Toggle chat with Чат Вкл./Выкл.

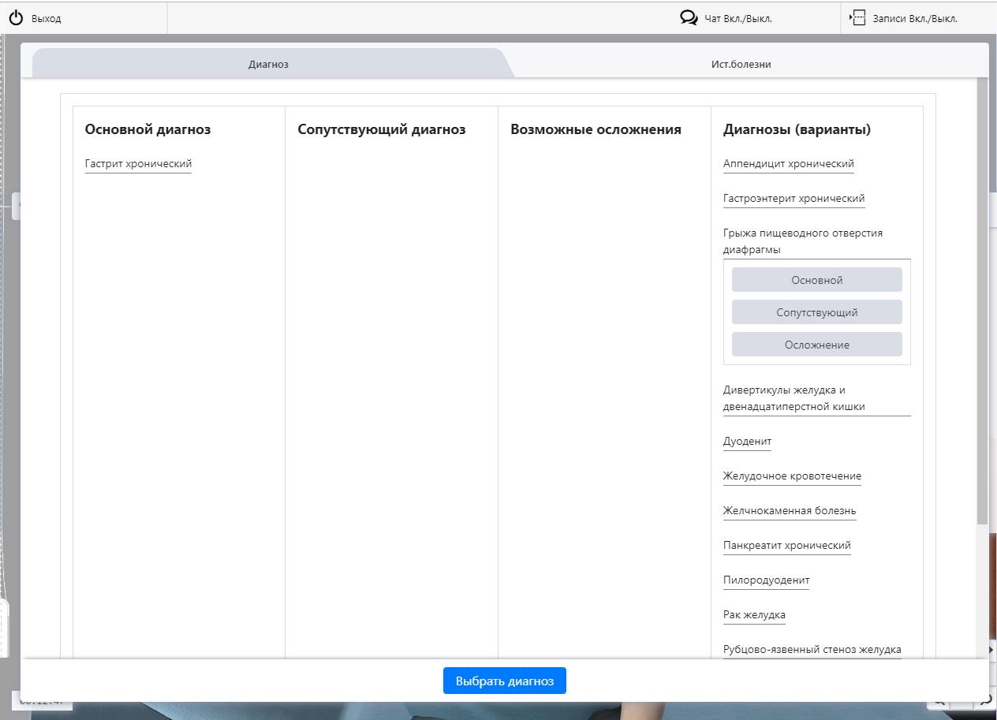click(x=737, y=18)
